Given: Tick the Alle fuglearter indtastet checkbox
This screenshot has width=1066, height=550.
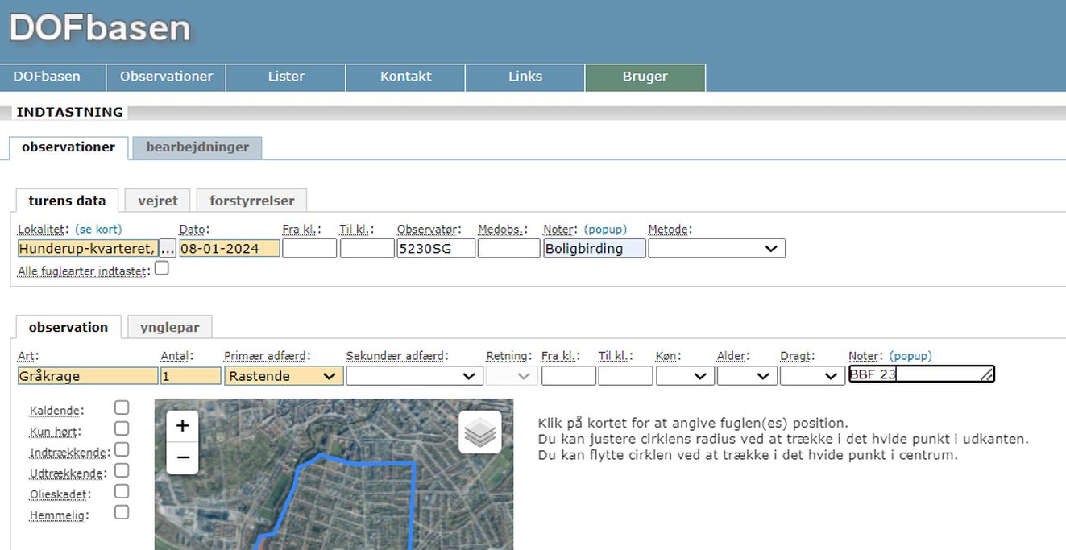Looking at the screenshot, I should (x=162, y=269).
